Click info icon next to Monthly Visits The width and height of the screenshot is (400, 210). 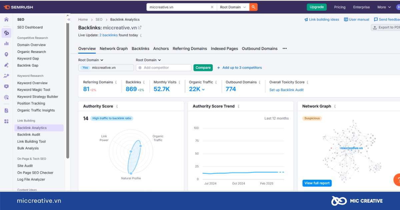click(180, 82)
